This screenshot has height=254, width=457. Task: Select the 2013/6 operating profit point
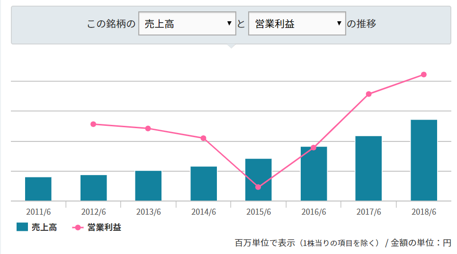click(x=148, y=128)
